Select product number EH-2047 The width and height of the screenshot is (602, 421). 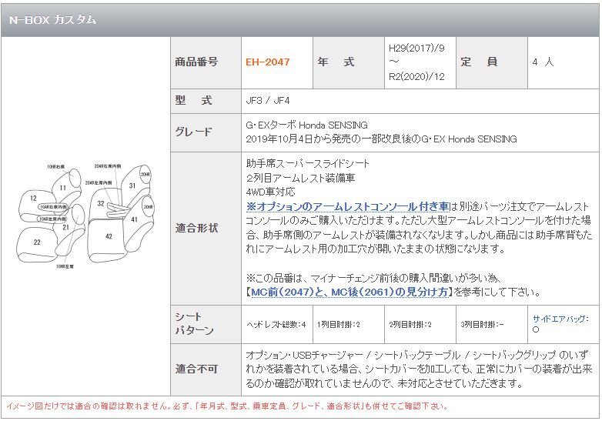click(x=268, y=62)
